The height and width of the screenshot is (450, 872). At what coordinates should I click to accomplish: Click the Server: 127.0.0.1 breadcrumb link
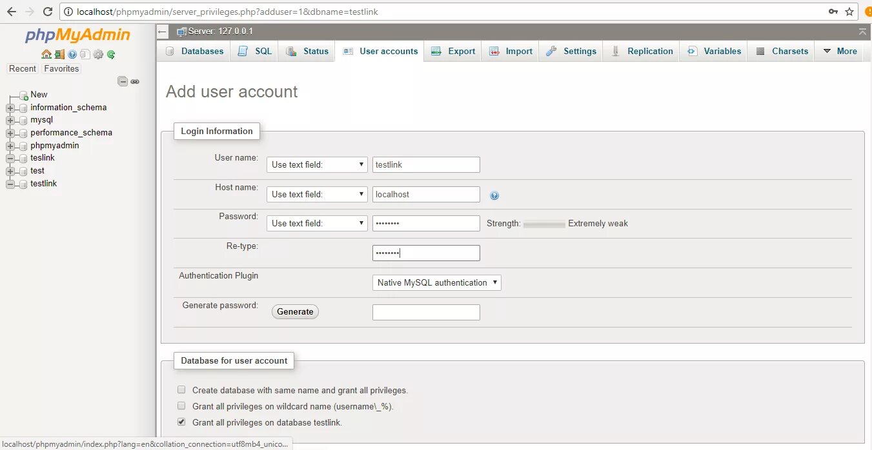click(220, 32)
